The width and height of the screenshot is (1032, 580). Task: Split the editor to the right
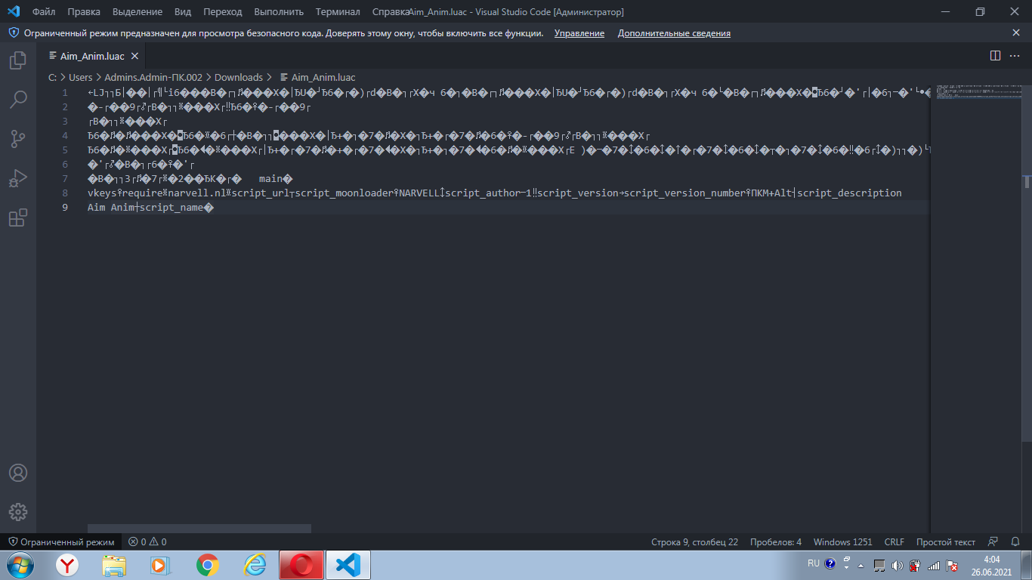point(995,56)
